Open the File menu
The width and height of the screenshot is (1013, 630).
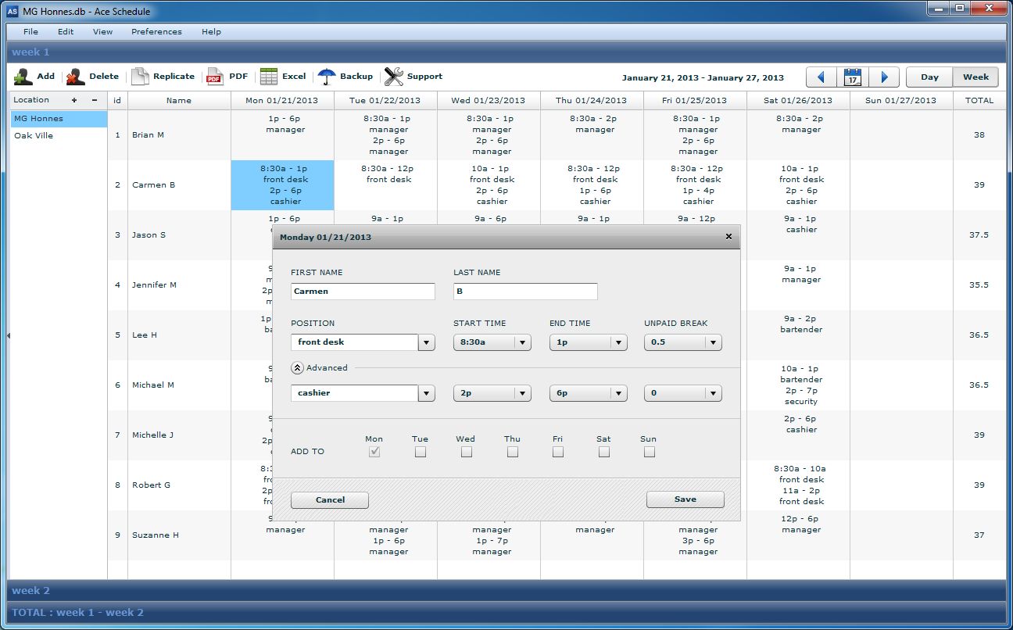click(30, 32)
